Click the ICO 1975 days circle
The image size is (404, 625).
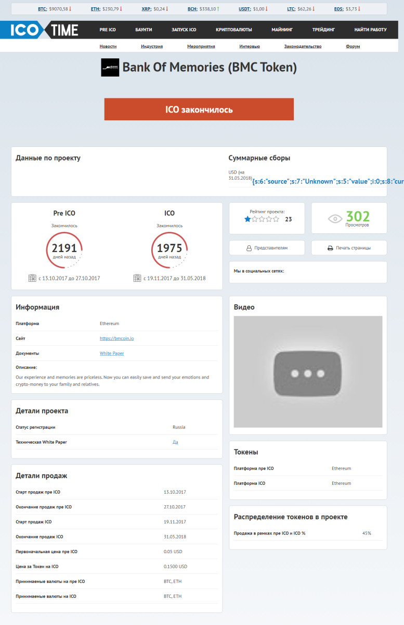tap(170, 250)
